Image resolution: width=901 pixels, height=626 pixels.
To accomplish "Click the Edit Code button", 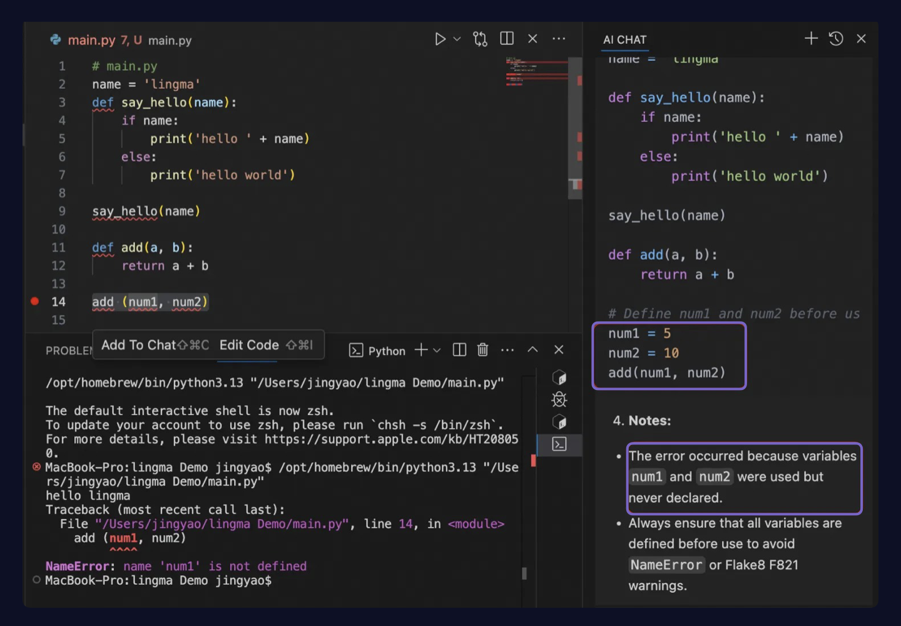I will 249,344.
